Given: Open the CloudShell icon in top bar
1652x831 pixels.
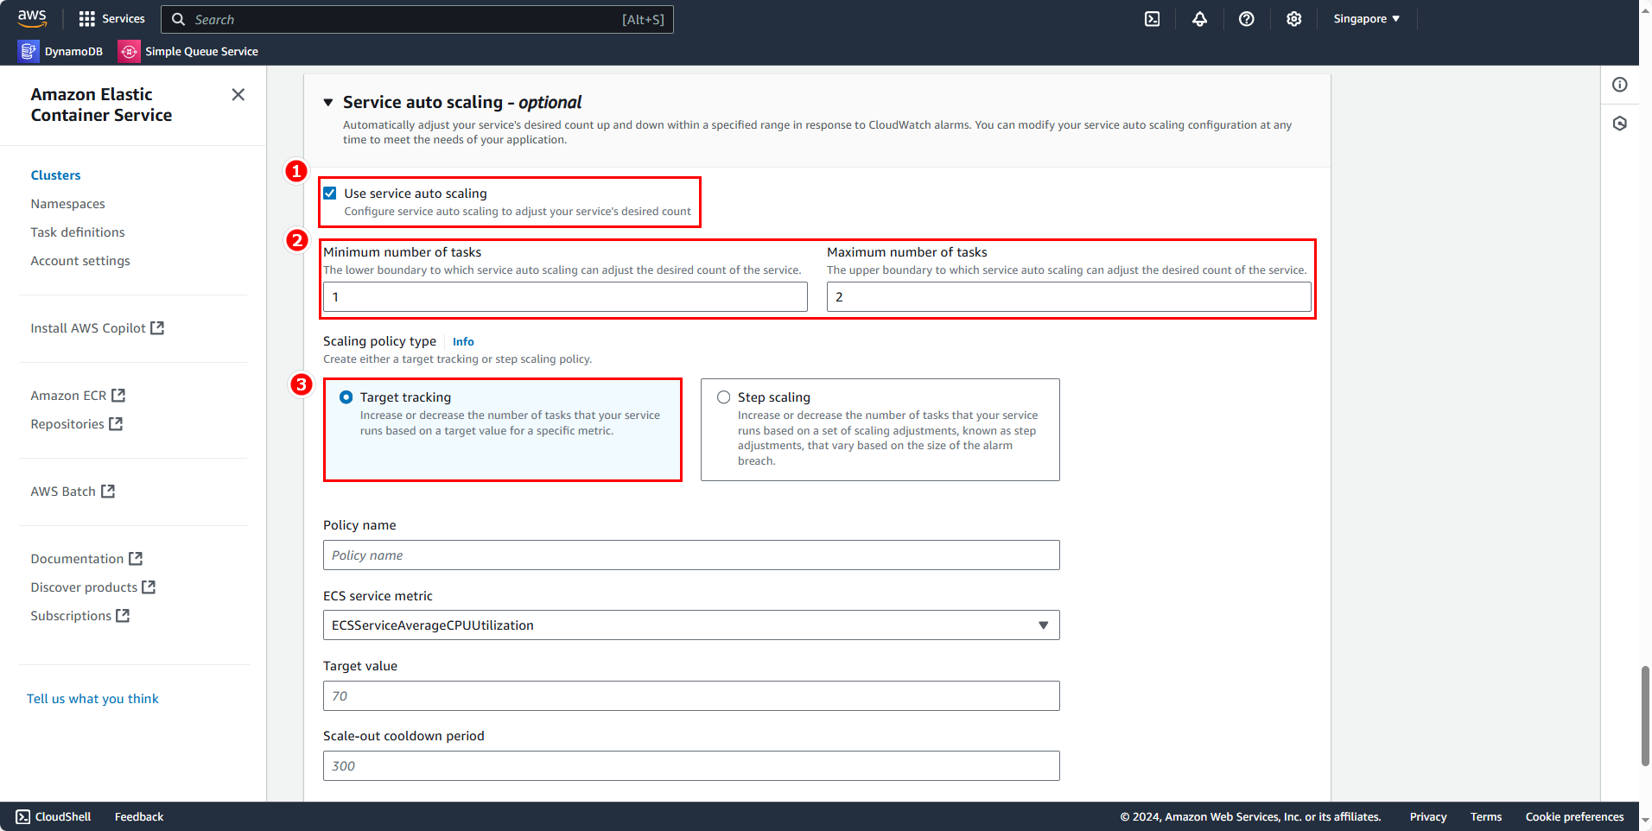Looking at the screenshot, I should tap(1153, 19).
